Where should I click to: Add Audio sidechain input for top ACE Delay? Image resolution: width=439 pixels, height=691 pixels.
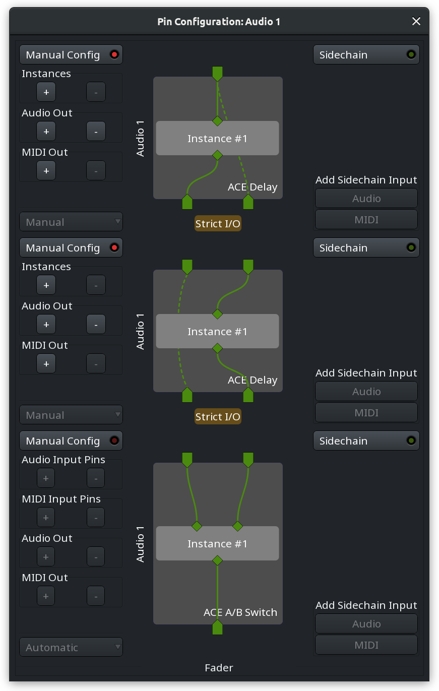tap(366, 199)
